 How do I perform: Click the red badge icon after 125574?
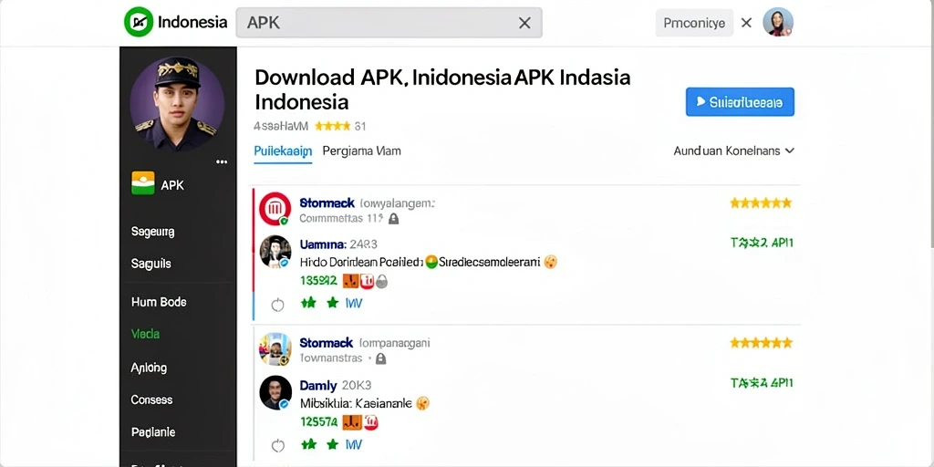coord(371,423)
